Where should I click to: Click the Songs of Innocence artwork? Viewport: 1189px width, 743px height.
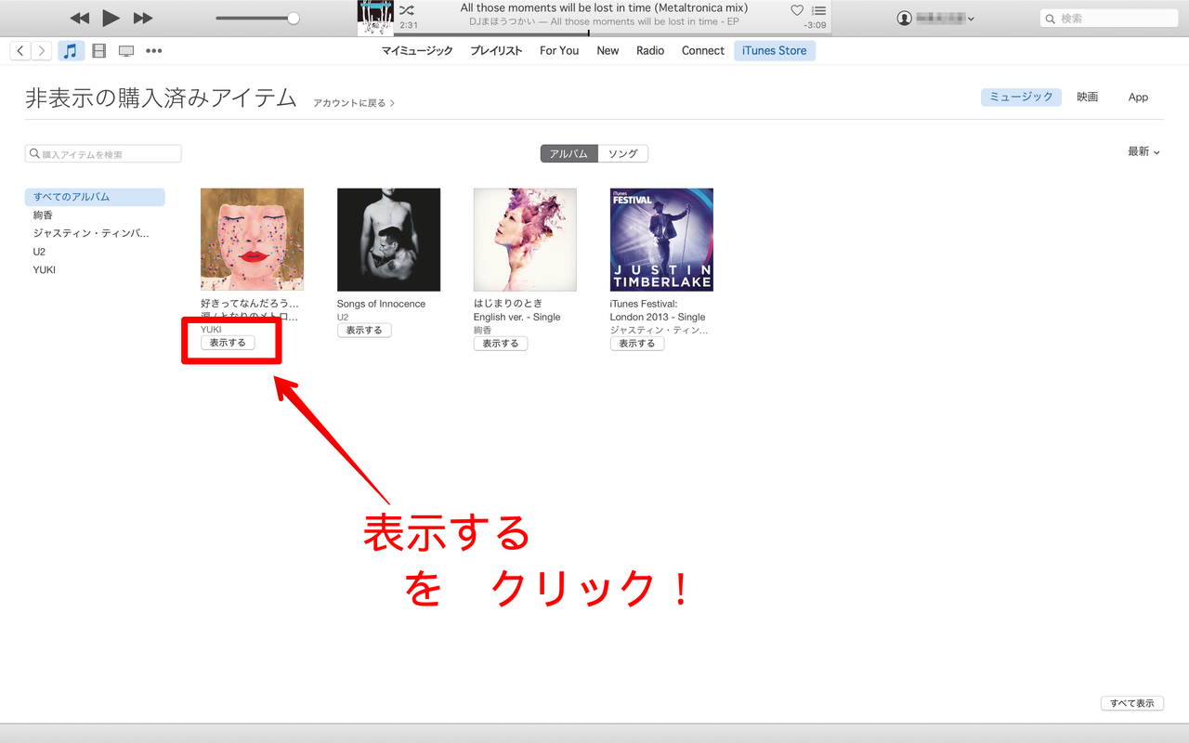point(388,240)
